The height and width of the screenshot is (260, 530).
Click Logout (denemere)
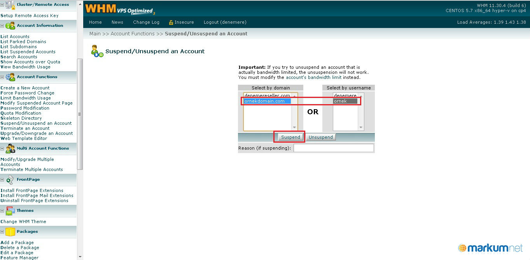click(x=225, y=22)
